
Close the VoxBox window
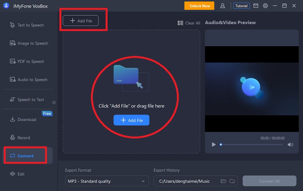(x=294, y=6)
